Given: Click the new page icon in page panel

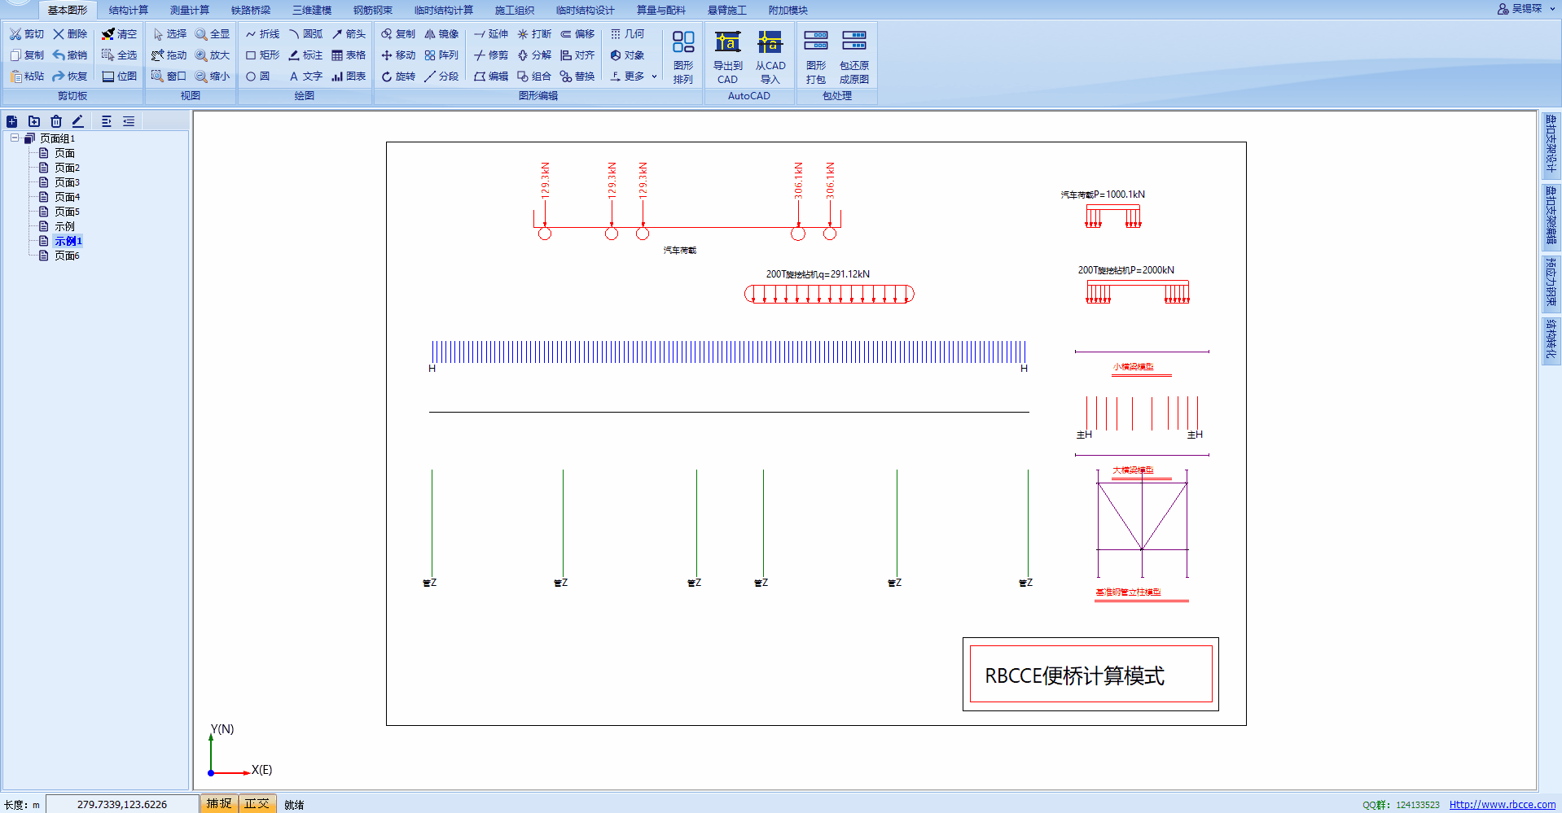Looking at the screenshot, I should pos(12,121).
